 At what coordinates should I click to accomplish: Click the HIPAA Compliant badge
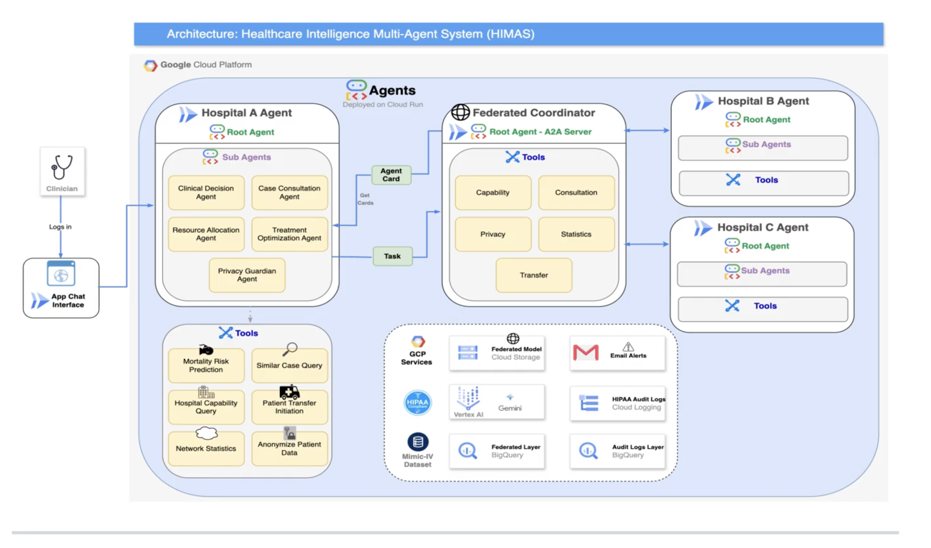417,402
